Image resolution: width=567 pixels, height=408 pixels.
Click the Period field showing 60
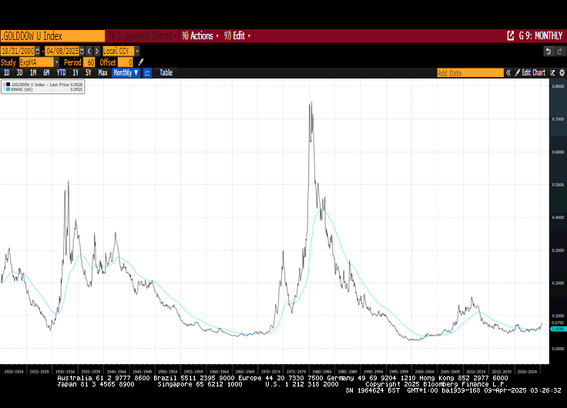coord(89,62)
